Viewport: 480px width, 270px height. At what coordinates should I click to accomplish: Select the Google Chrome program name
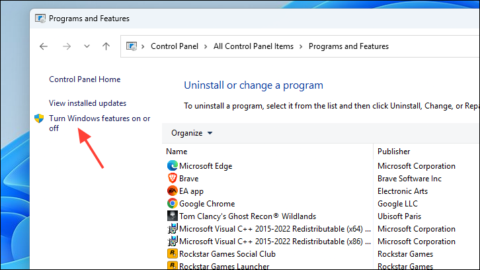pos(207,204)
